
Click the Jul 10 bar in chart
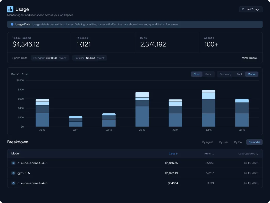tap(42, 113)
